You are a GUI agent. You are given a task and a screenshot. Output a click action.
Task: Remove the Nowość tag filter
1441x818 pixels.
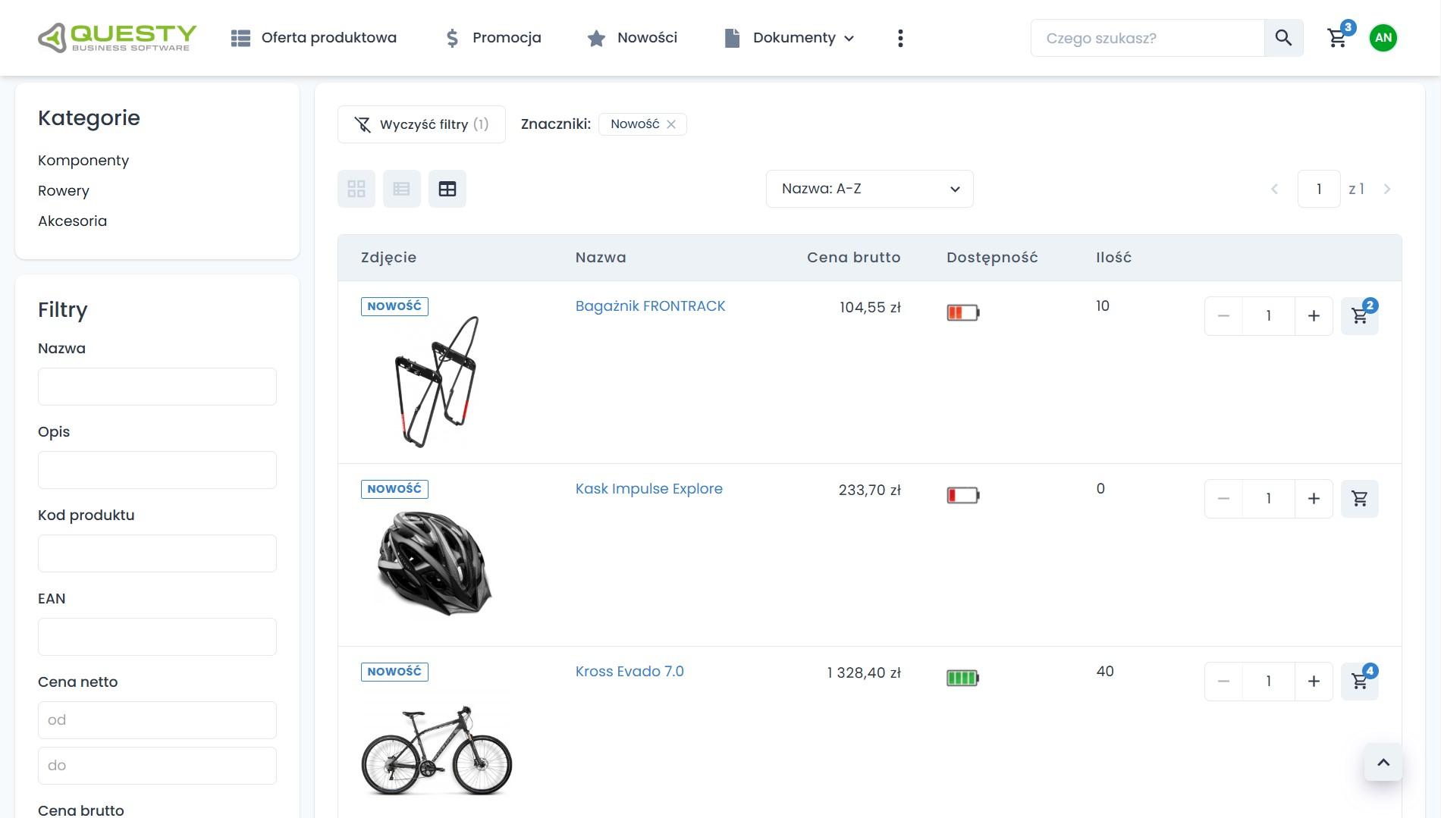point(671,124)
